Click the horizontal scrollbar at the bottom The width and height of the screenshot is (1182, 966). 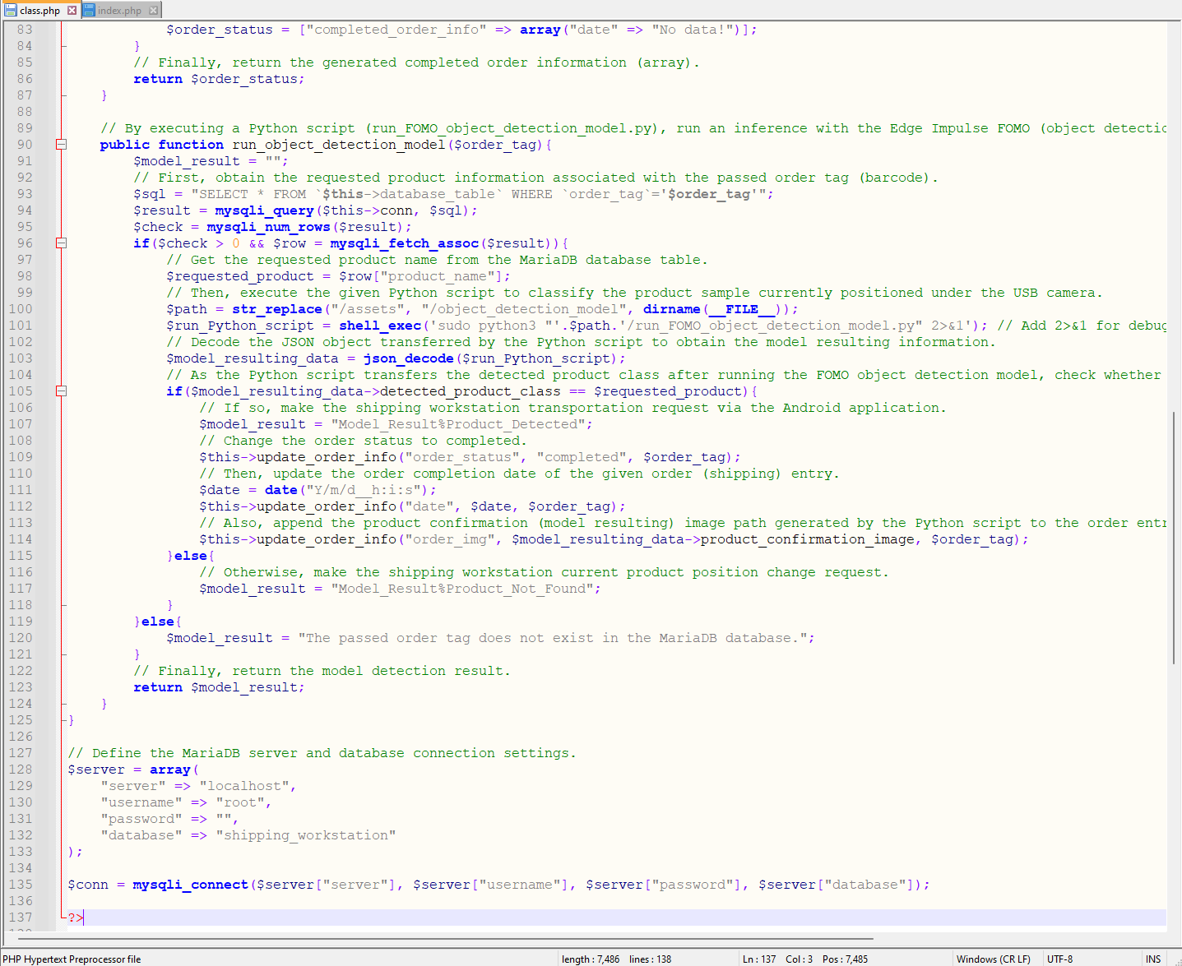444,937
